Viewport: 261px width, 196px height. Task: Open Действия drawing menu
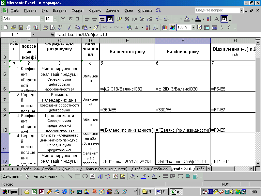[x=12, y=176]
